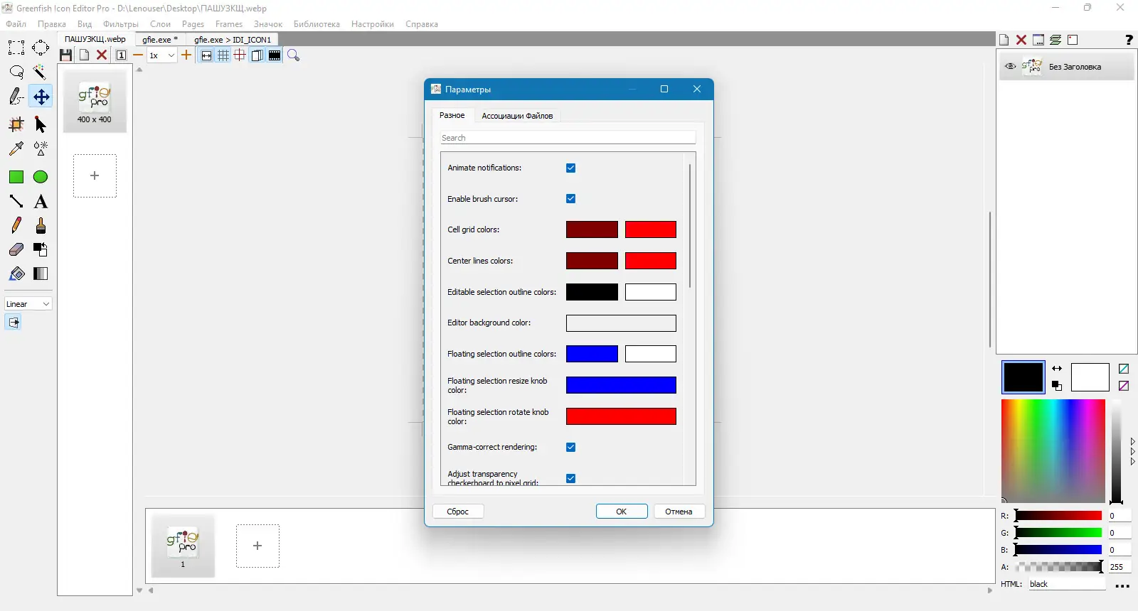Image resolution: width=1138 pixels, height=611 pixels.
Task: Select the hot spot pointer tool
Action: (x=41, y=125)
